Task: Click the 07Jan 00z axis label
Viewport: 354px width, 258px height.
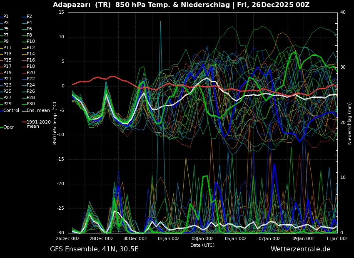Action: (x=270, y=238)
